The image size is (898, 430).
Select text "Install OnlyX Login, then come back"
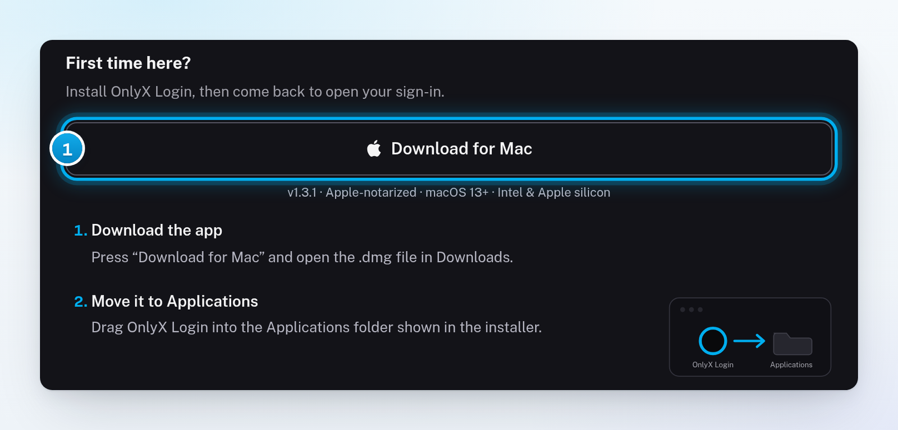point(185,92)
